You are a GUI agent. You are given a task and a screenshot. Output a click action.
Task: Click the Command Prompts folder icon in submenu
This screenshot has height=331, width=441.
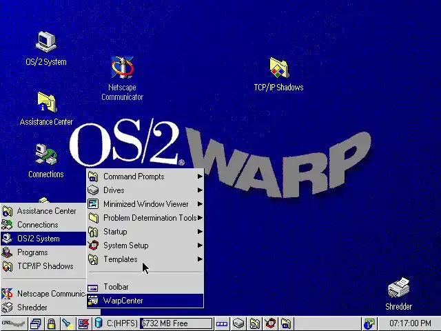click(x=93, y=177)
